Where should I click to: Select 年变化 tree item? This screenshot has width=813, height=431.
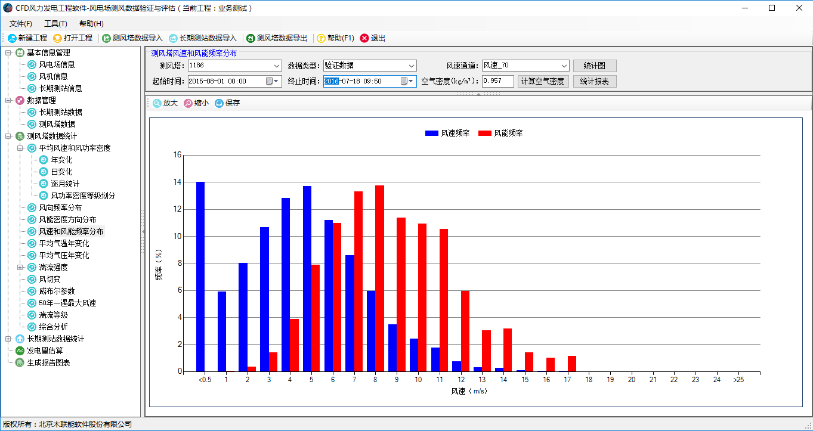click(x=61, y=160)
